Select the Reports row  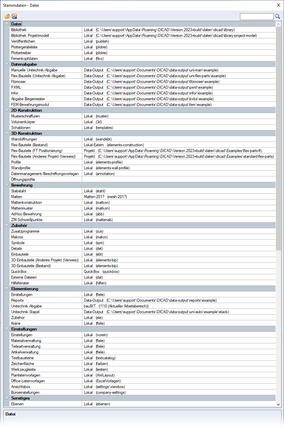point(143,300)
